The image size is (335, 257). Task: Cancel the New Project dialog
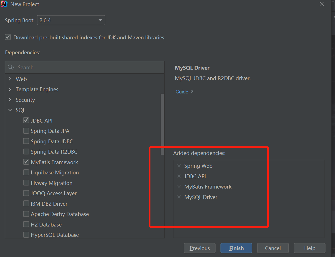[x=273, y=248]
